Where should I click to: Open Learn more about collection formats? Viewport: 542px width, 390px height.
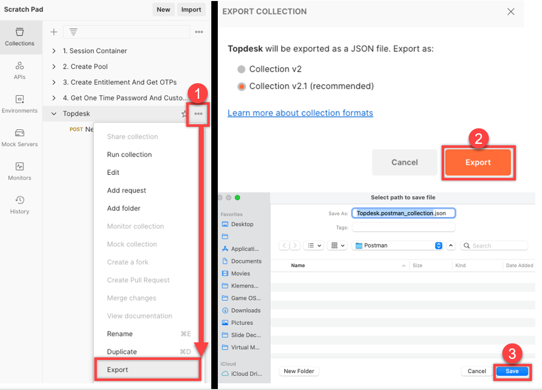tap(300, 113)
